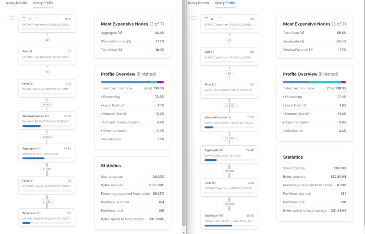The height and width of the screenshot is (234, 365).
Task: Click the Total Execution Time color bar on the left
Action: coord(132,83)
